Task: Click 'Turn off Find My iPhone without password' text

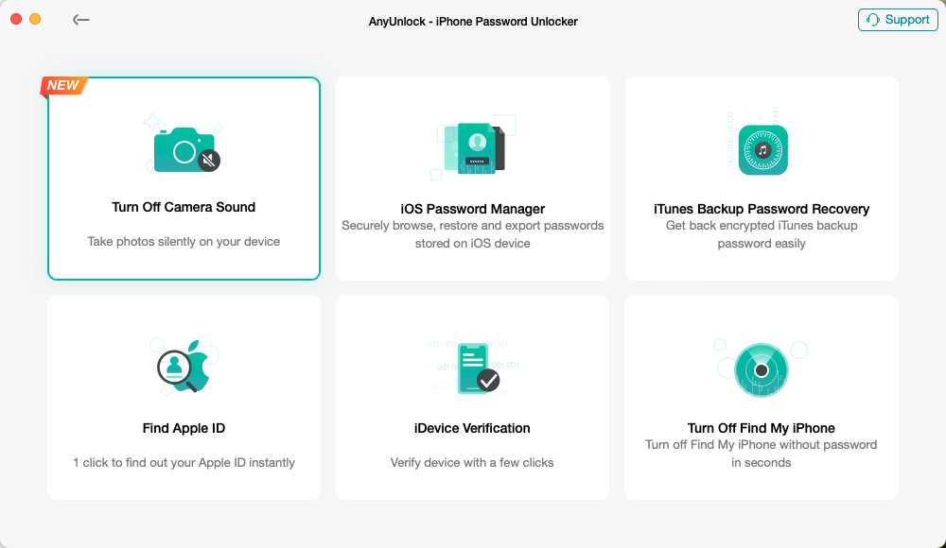Action: click(762, 445)
